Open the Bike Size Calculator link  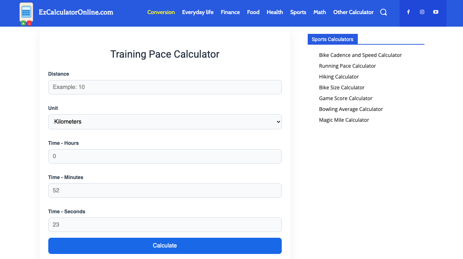[x=342, y=88]
